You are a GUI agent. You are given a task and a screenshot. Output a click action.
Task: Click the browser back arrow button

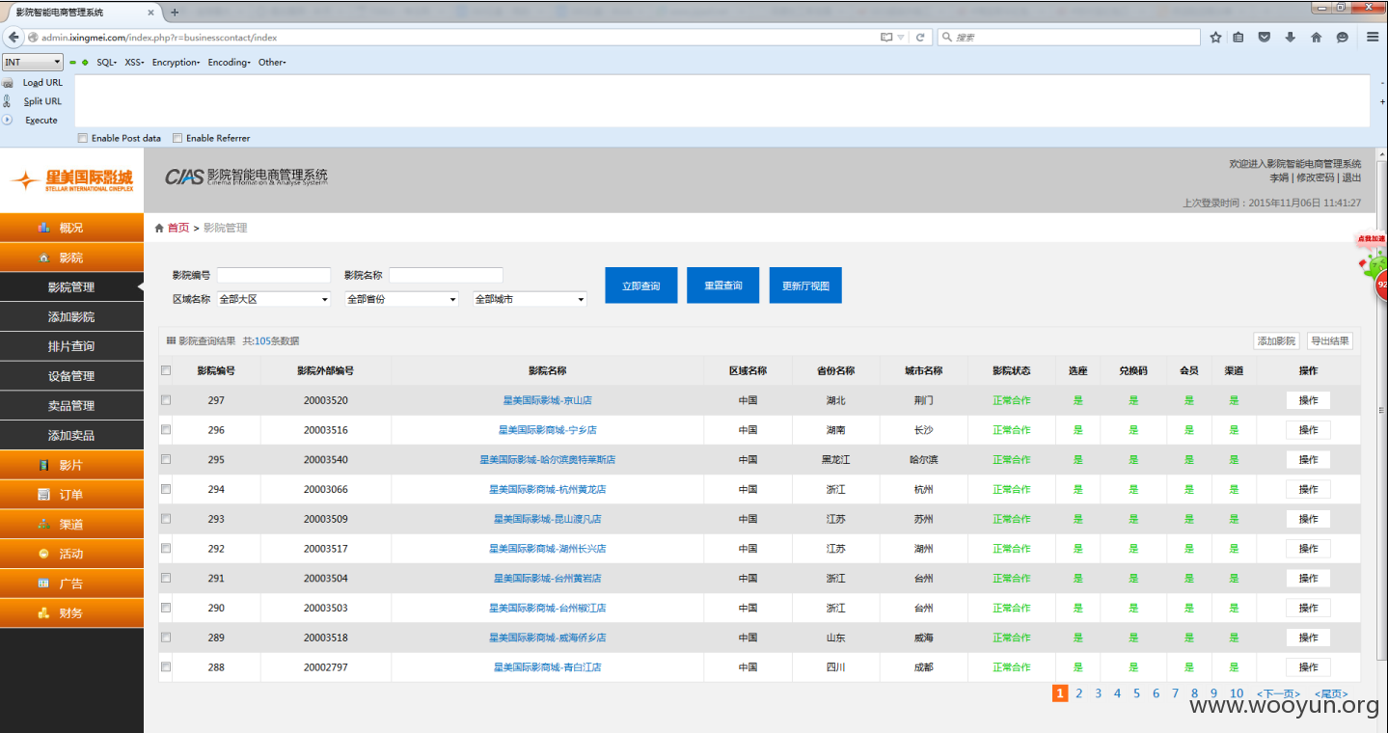14,38
